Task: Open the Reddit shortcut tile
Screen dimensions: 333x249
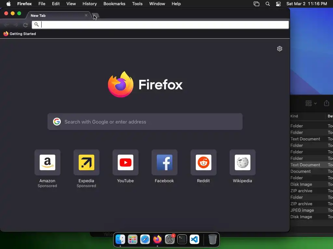Action: coord(204,162)
